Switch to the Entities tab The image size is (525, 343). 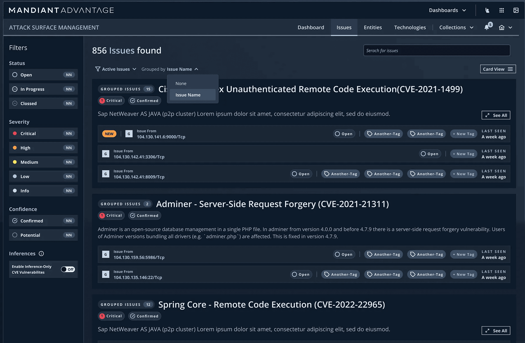point(373,27)
